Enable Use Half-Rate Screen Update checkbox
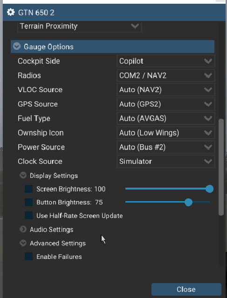Viewport: 227px width, 298px height. (29, 216)
